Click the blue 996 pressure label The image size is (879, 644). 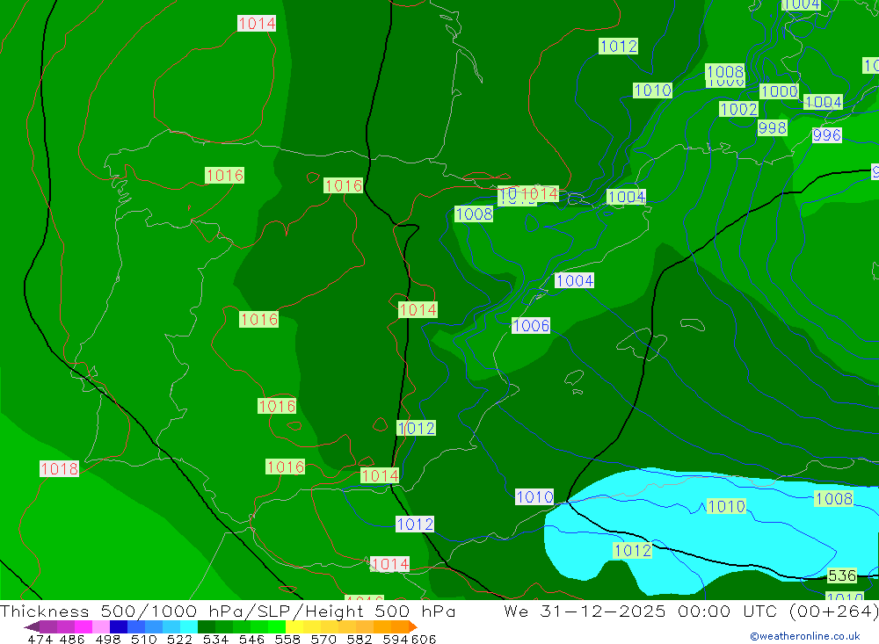pyautogui.click(x=826, y=135)
